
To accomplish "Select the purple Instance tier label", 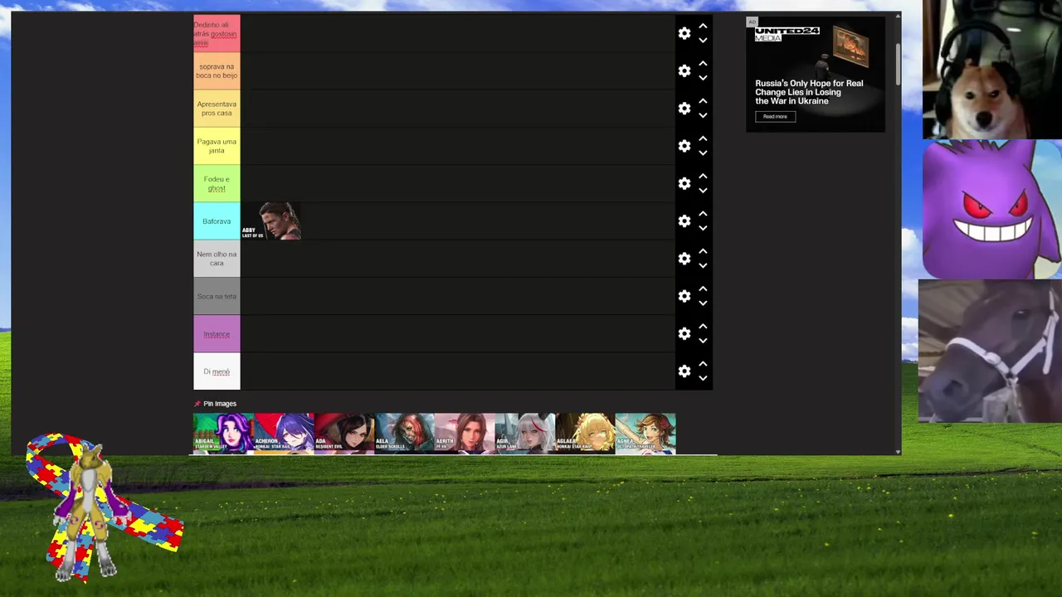I will pos(217,334).
